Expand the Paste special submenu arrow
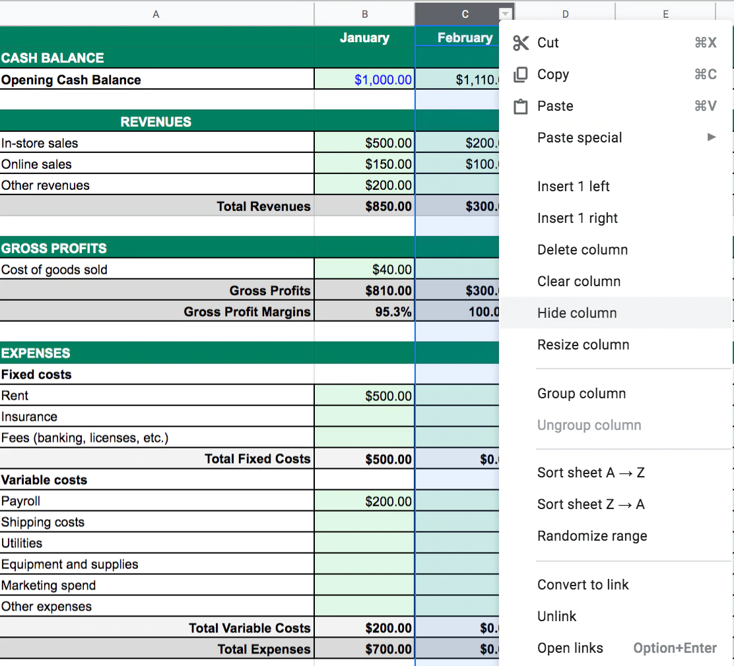The width and height of the screenshot is (734, 666). coord(712,137)
